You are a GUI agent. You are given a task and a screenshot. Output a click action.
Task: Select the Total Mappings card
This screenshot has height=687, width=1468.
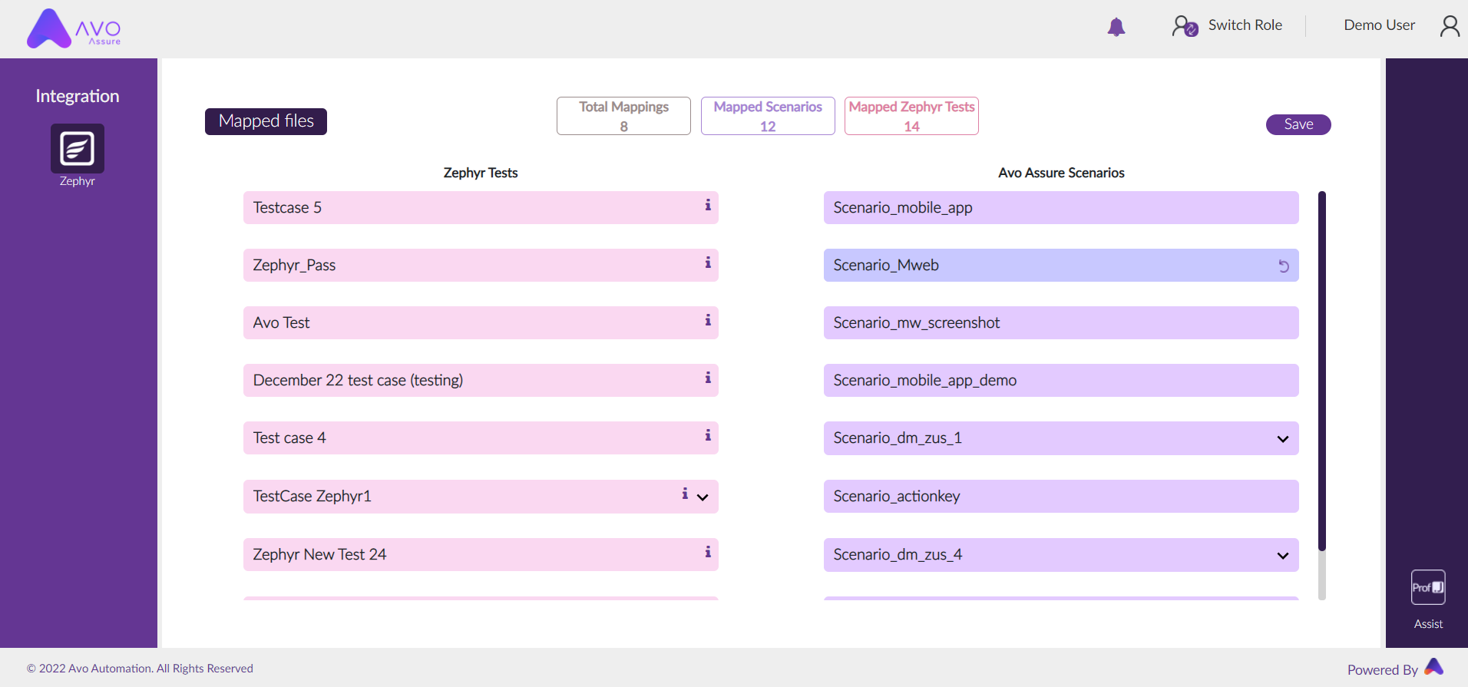tap(623, 116)
